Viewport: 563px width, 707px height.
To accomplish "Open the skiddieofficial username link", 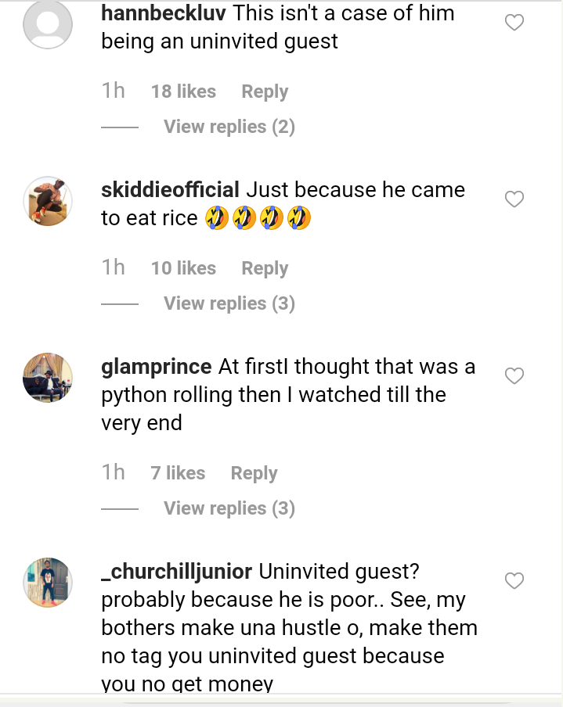I will coord(171,190).
